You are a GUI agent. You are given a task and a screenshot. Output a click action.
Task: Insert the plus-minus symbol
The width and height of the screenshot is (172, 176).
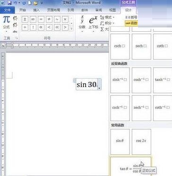point(25,19)
